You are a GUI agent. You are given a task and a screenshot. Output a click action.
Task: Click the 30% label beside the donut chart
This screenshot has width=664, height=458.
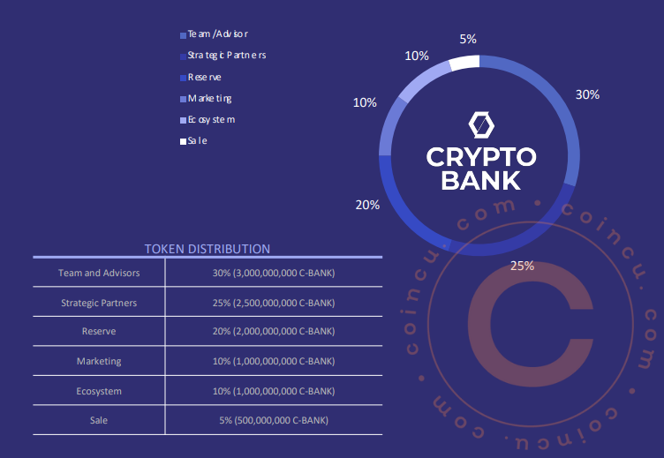(587, 94)
